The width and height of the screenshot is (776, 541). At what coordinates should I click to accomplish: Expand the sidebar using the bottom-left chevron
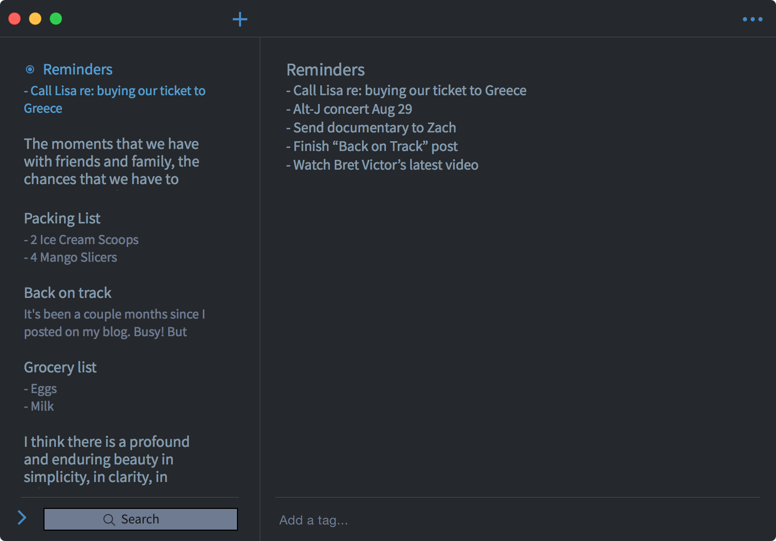pyautogui.click(x=22, y=518)
